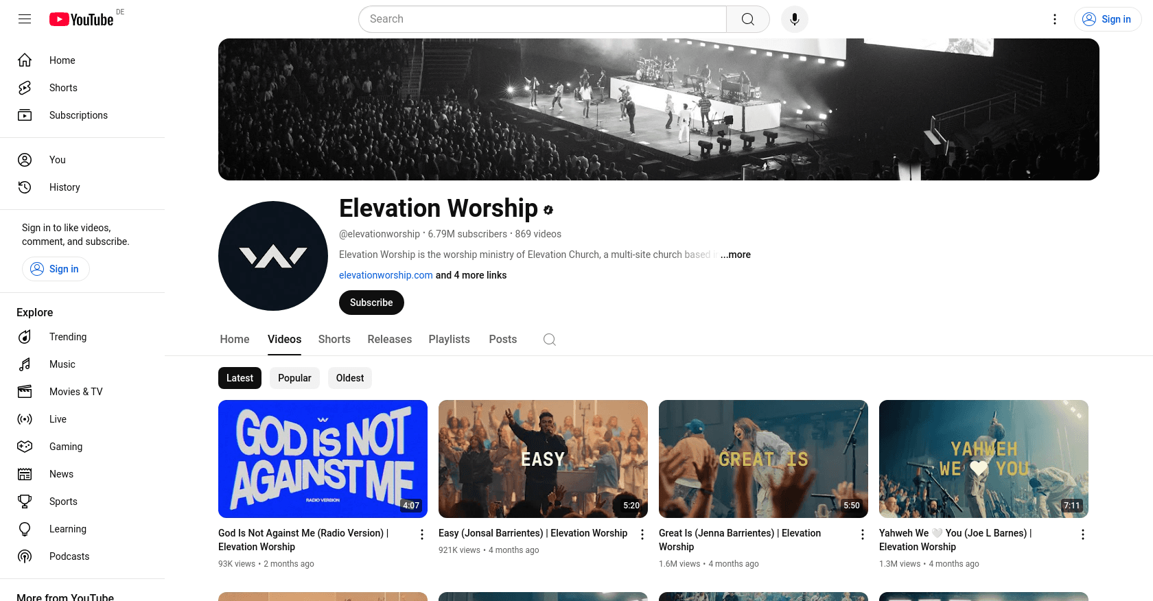The height and width of the screenshot is (601, 1153).
Task: Expand channel description with ...more
Action: [x=736, y=255]
